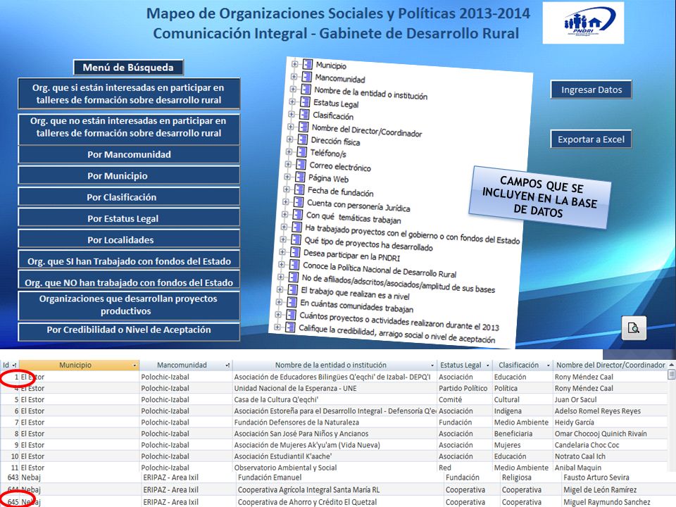Click the Mancomunidad field list icon
This screenshot has width=676, height=507.
click(x=306, y=77)
